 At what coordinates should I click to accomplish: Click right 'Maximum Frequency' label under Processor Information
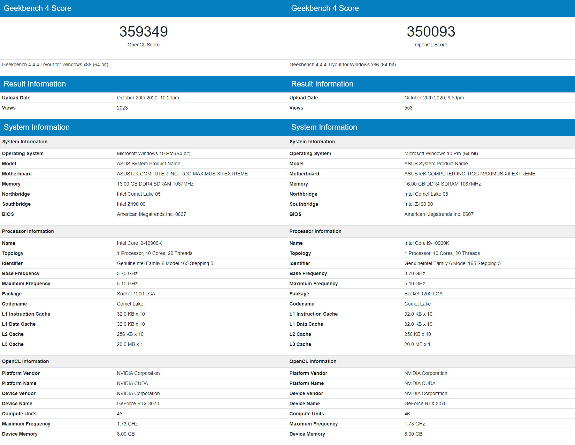point(314,284)
